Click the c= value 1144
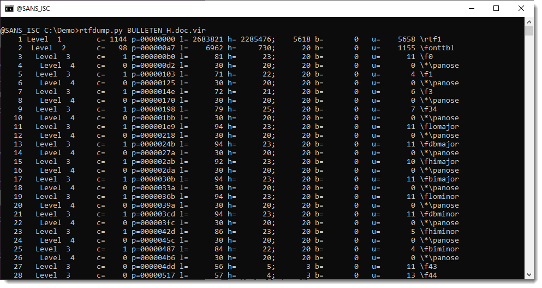 click(118, 39)
